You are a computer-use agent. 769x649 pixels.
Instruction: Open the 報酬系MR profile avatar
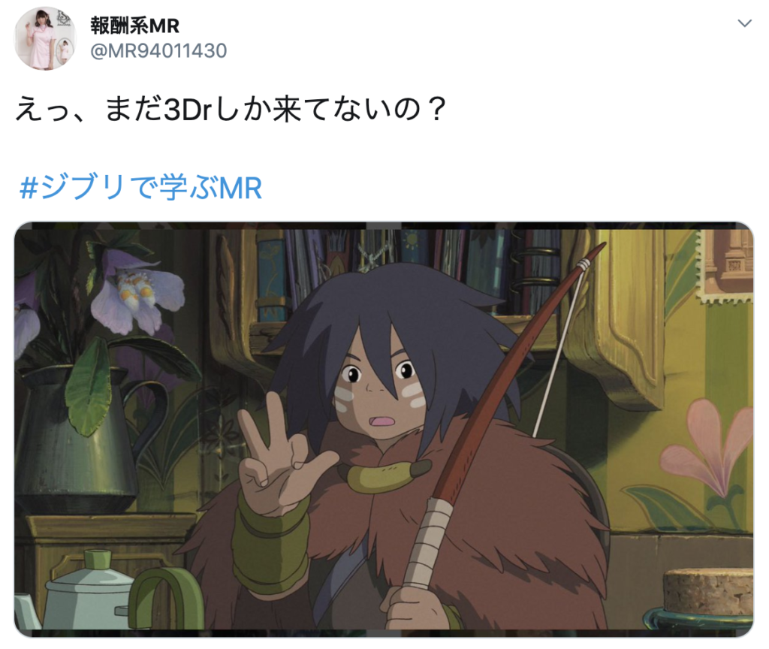[45, 39]
